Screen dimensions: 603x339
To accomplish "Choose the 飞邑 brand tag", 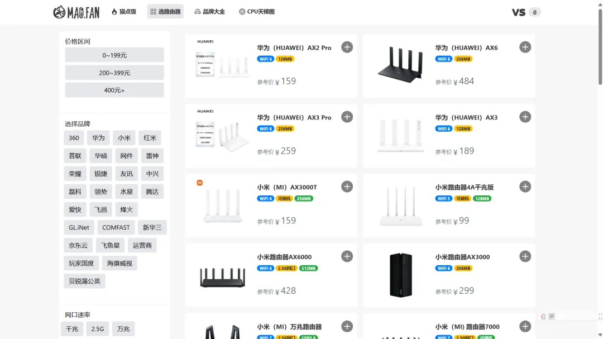I will pyautogui.click(x=100, y=209).
